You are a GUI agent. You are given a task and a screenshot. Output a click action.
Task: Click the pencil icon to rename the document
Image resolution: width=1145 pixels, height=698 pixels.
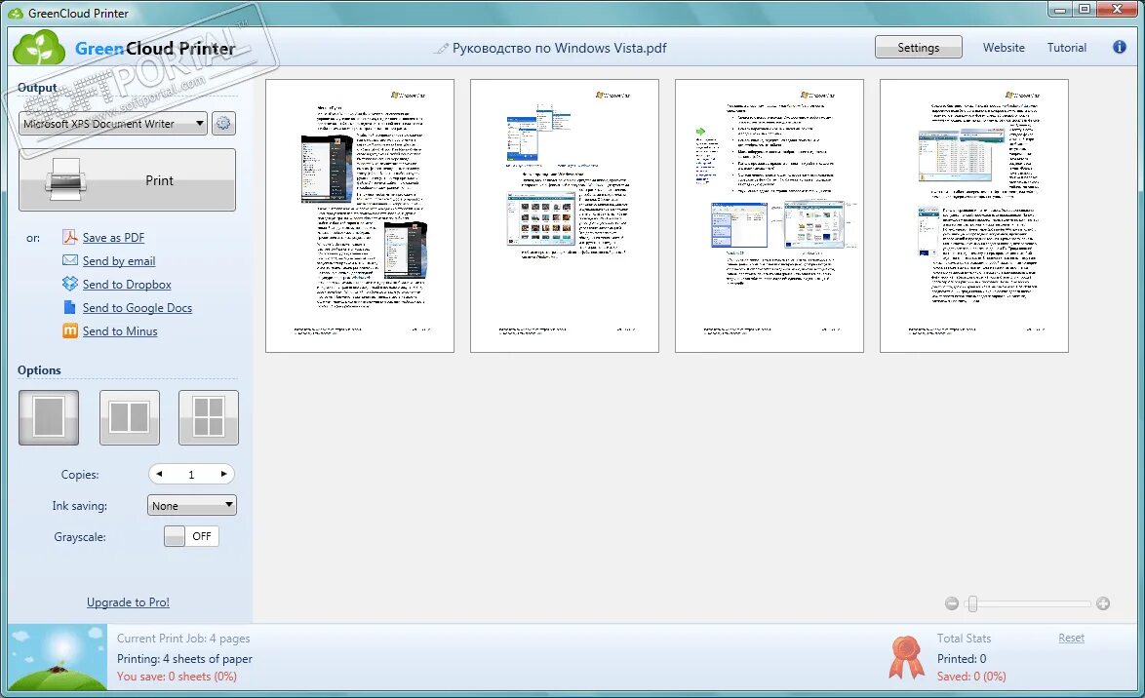(x=441, y=48)
